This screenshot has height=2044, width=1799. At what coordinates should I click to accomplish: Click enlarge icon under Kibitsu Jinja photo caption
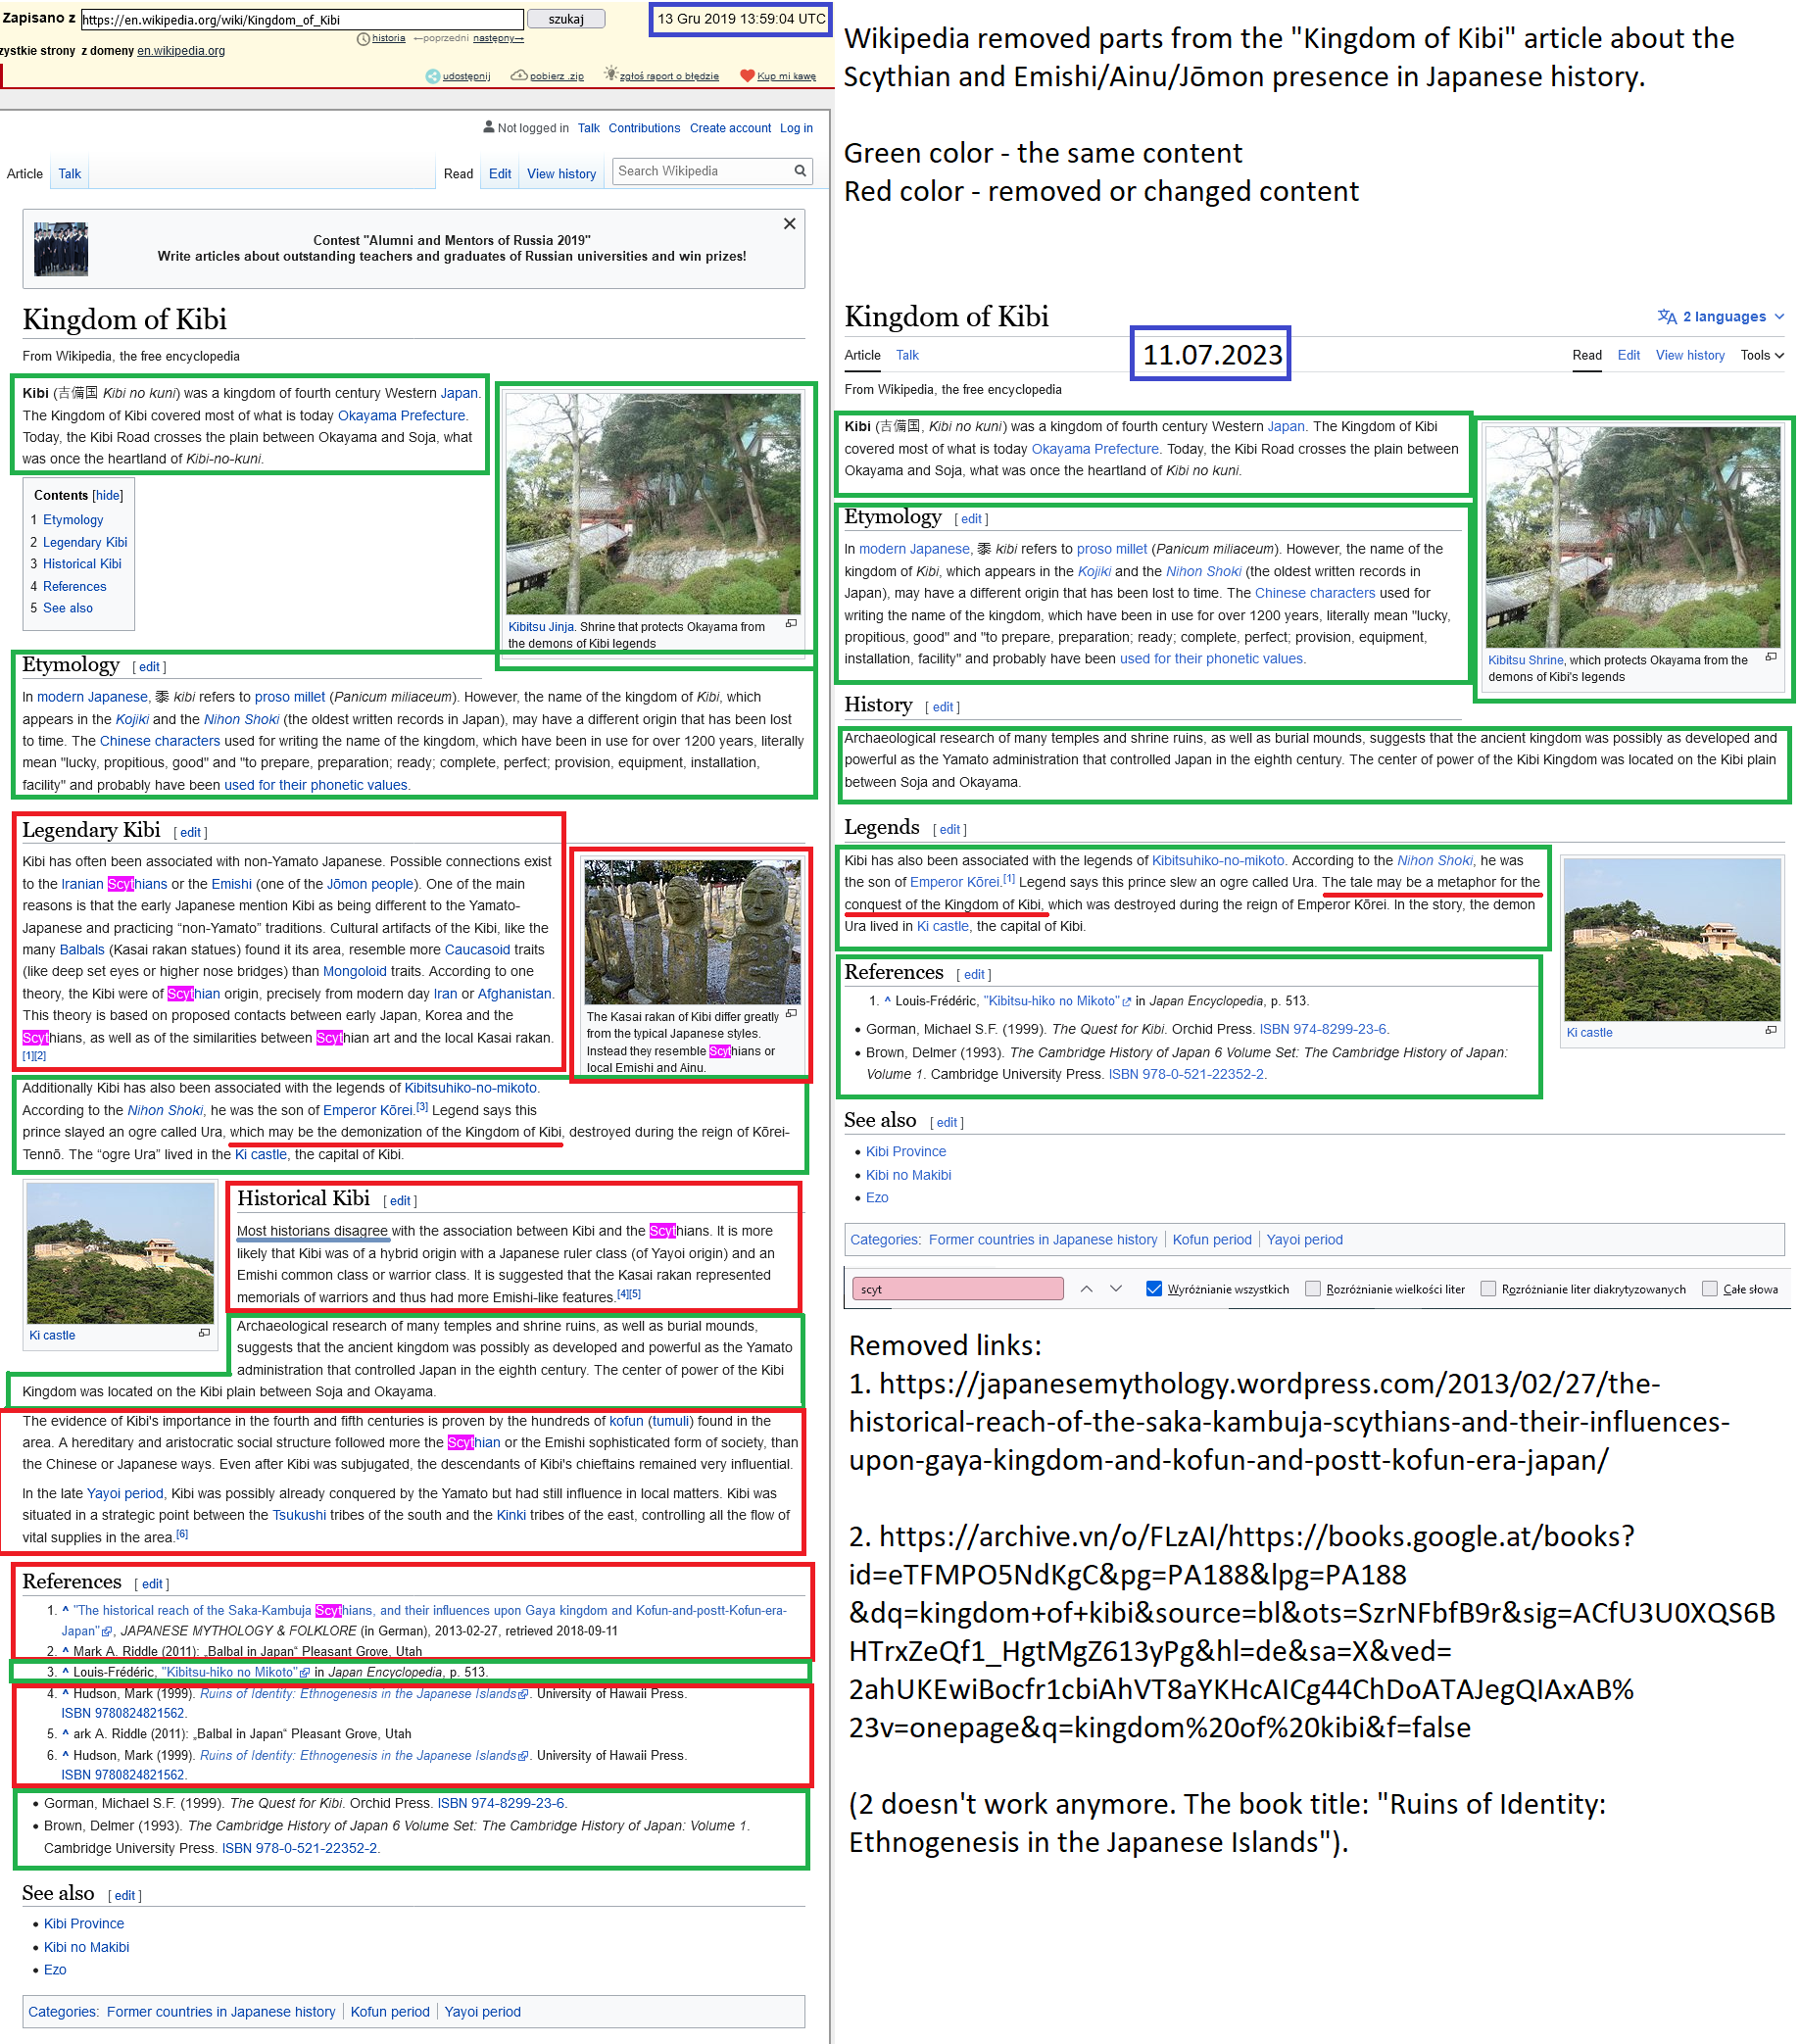click(791, 623)
